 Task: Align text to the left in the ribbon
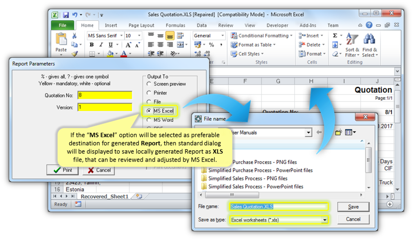click(x=151, y=45)
